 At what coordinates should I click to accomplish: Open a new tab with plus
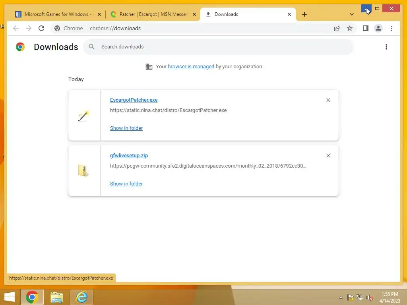click(x=304, y=14)
